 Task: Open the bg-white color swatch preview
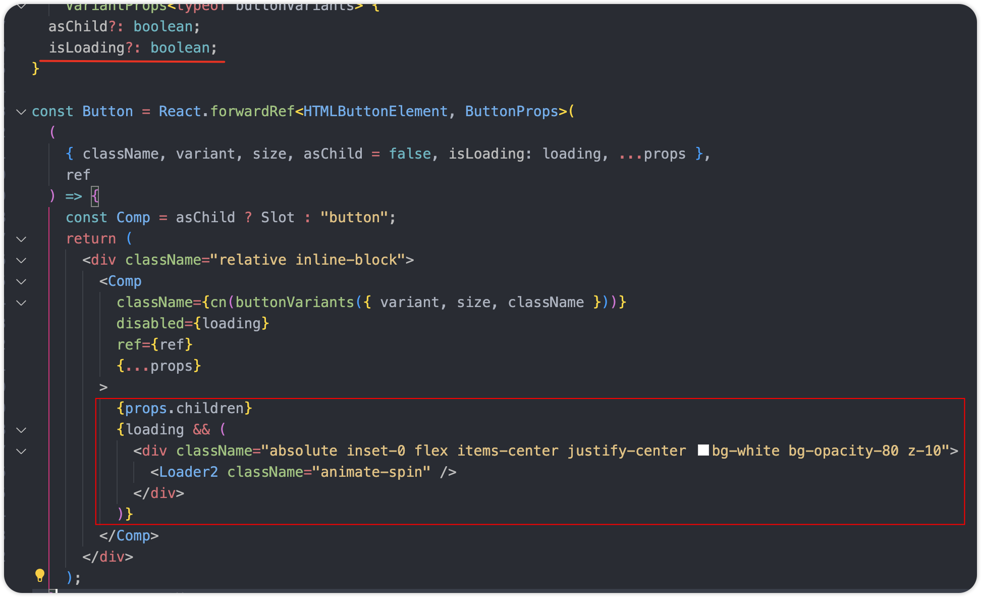tap(703, 450)
